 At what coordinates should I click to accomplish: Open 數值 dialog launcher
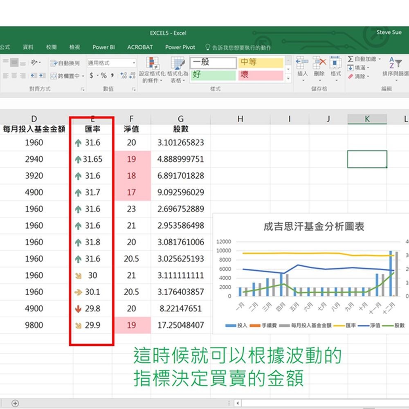point(134,89)
